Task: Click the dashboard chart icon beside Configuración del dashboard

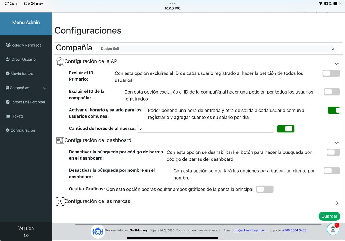Action: [x=60, y=140]
